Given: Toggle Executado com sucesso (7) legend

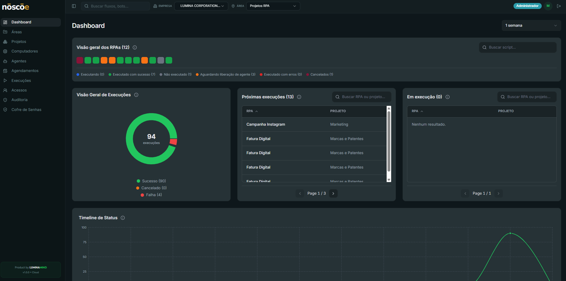Looking at the screenshot, I should (x=132, y=74).
